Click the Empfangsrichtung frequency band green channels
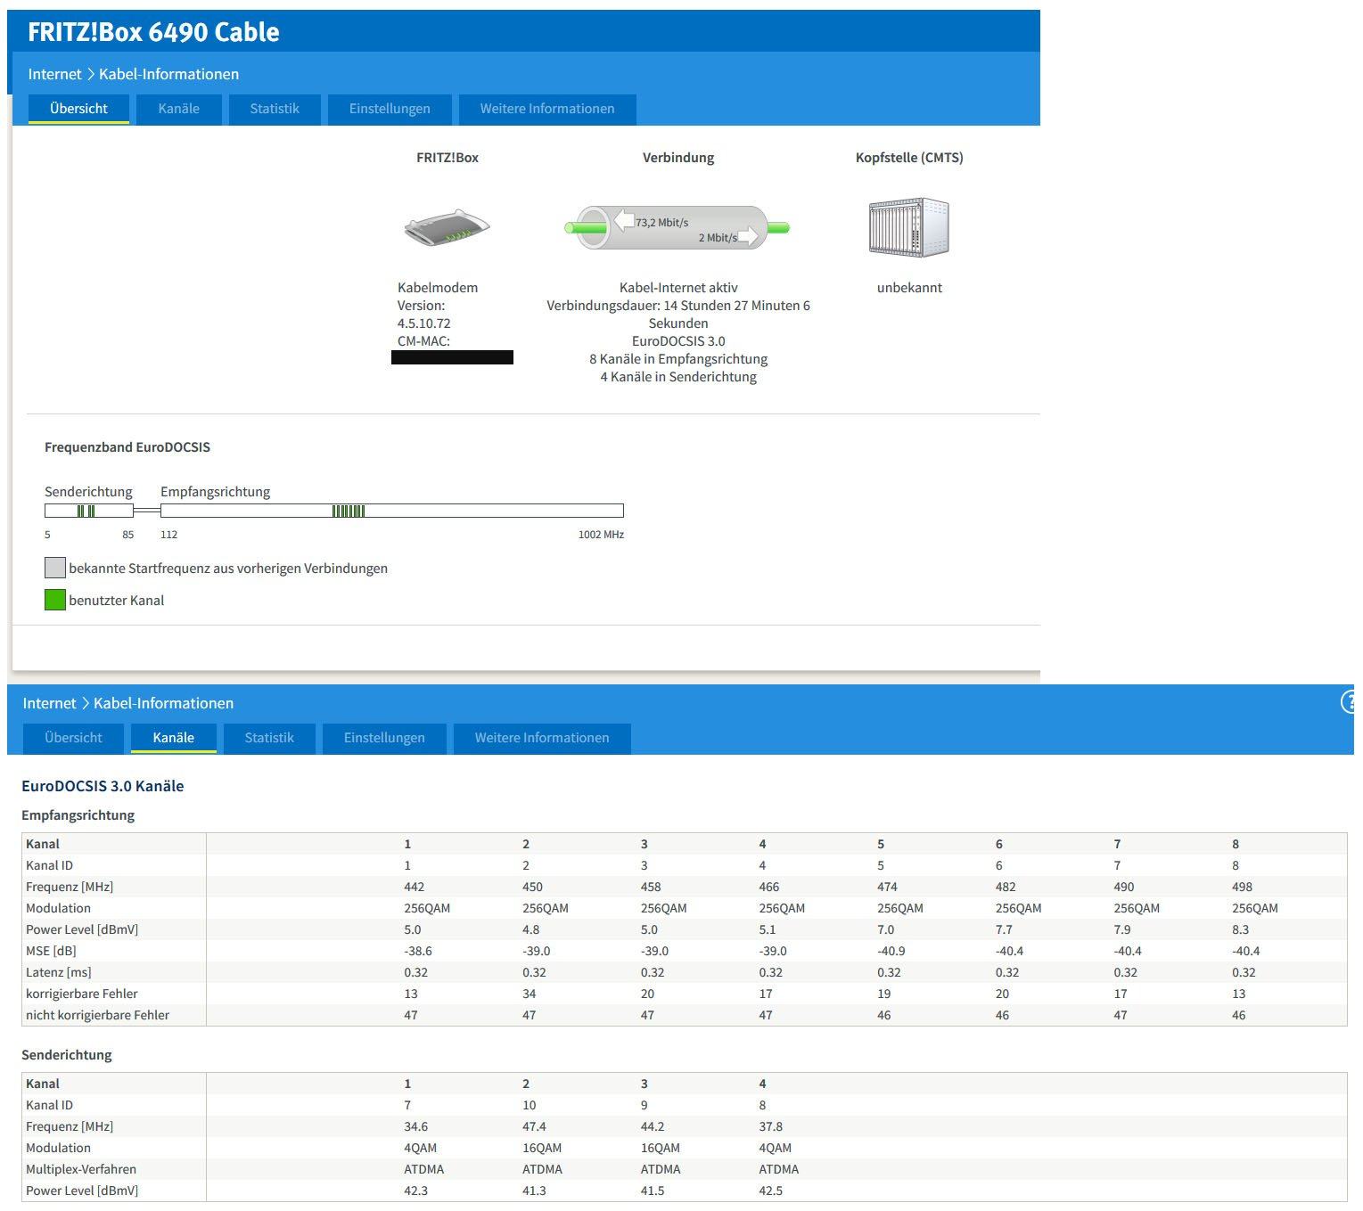 click(x=349, y=511)
